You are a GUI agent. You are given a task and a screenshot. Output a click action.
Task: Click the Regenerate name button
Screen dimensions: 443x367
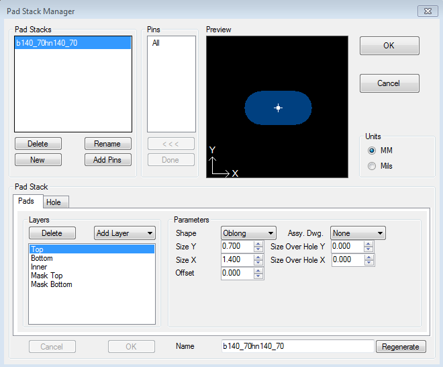pos(401,347)
